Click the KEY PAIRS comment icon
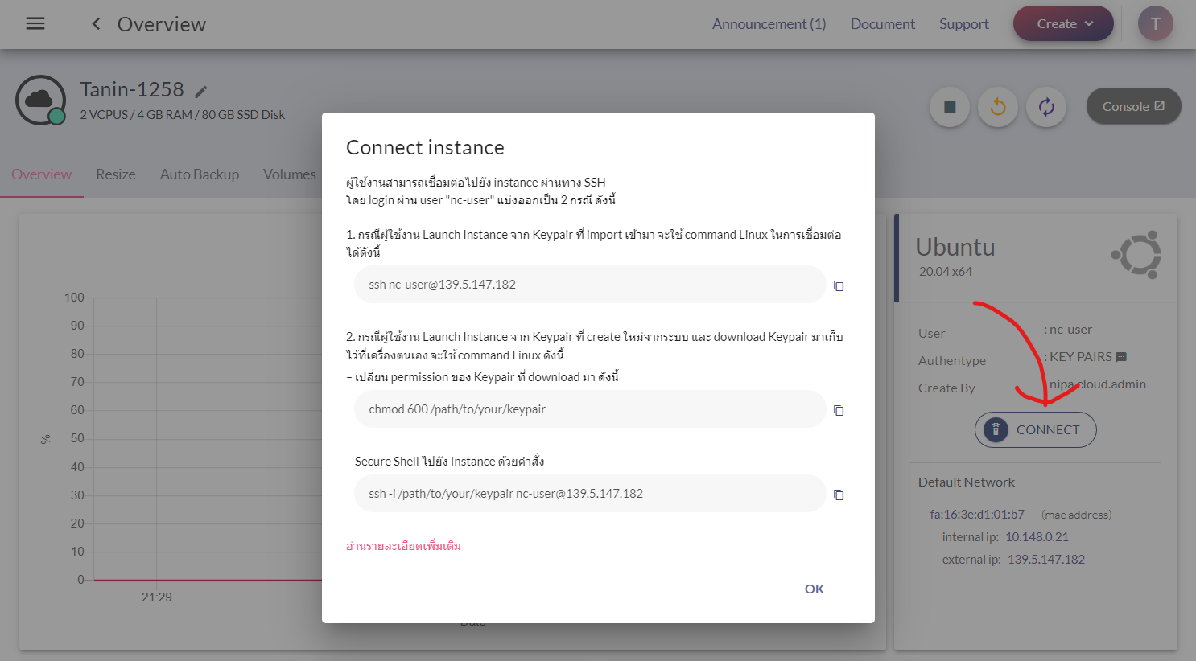The height and width of the screenshot is (661, 1196). (x=1121, y=357)
